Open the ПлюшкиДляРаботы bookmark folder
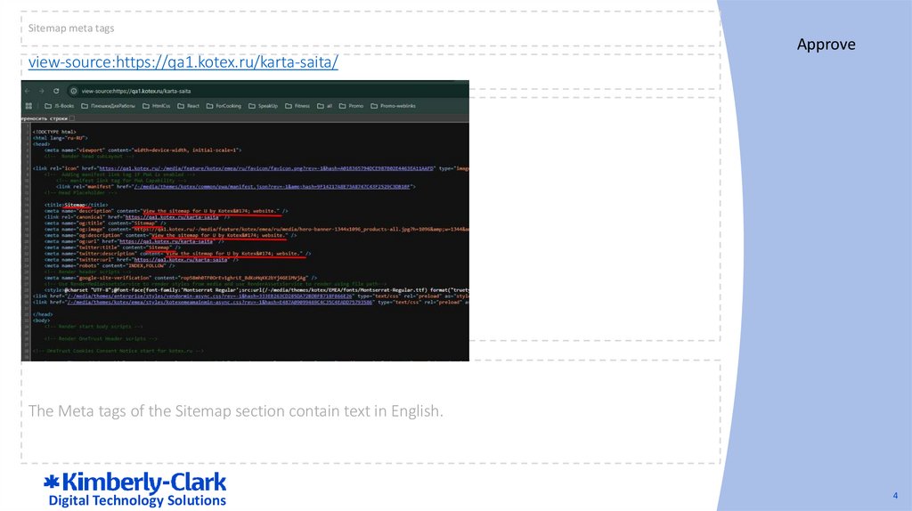912x511 pixels. tap(108, 106)
